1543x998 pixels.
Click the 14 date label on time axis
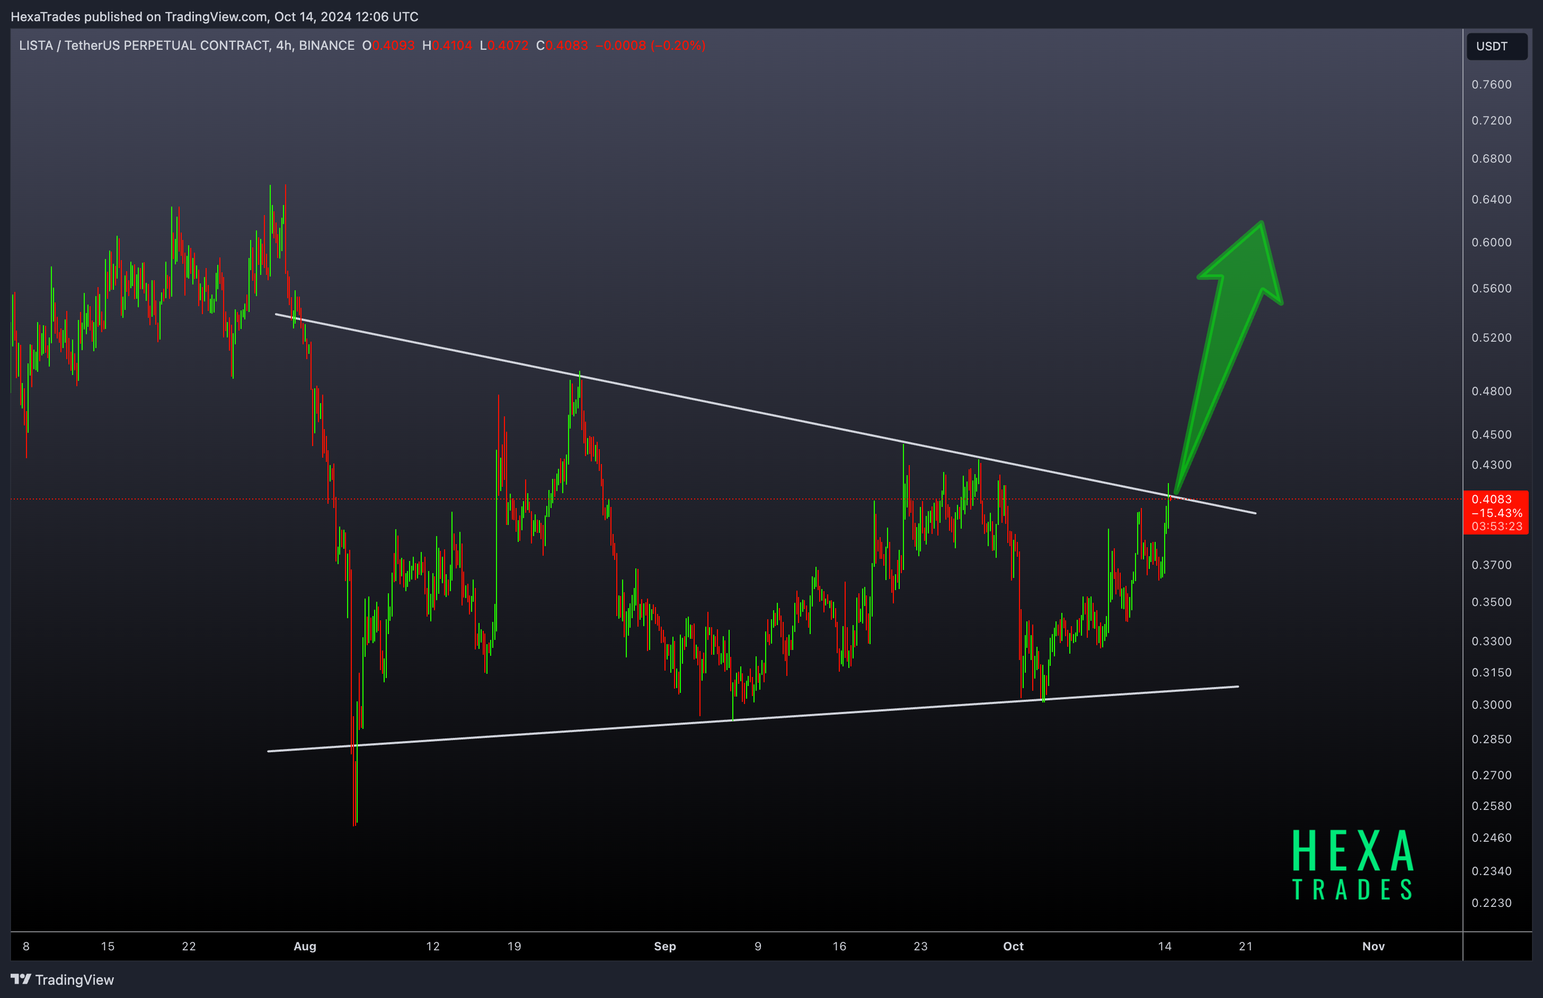[x=1165, y=947]
